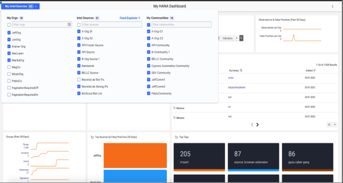343x183 pixels.
Task: Open the Email group link
Action: [26, 161]
